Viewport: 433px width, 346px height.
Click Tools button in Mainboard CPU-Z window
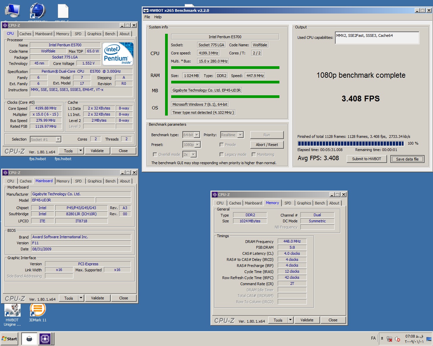tap(69, 298)
